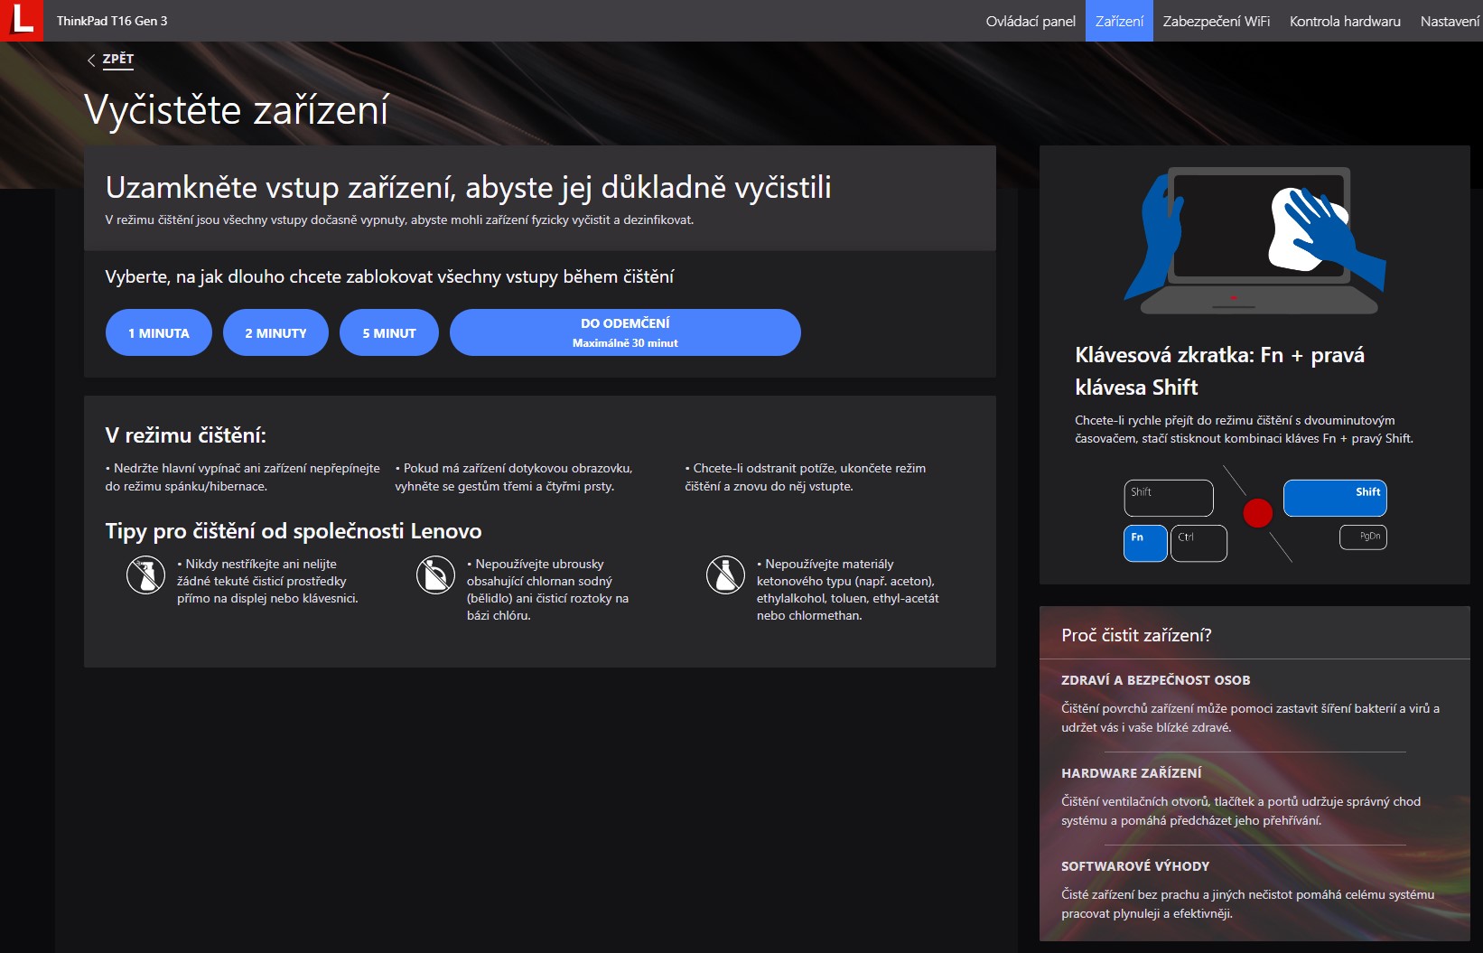Click the no-bleach wipes warning icon
Image resolution: width=1483 pixels, height=953 pixels.
435,575
